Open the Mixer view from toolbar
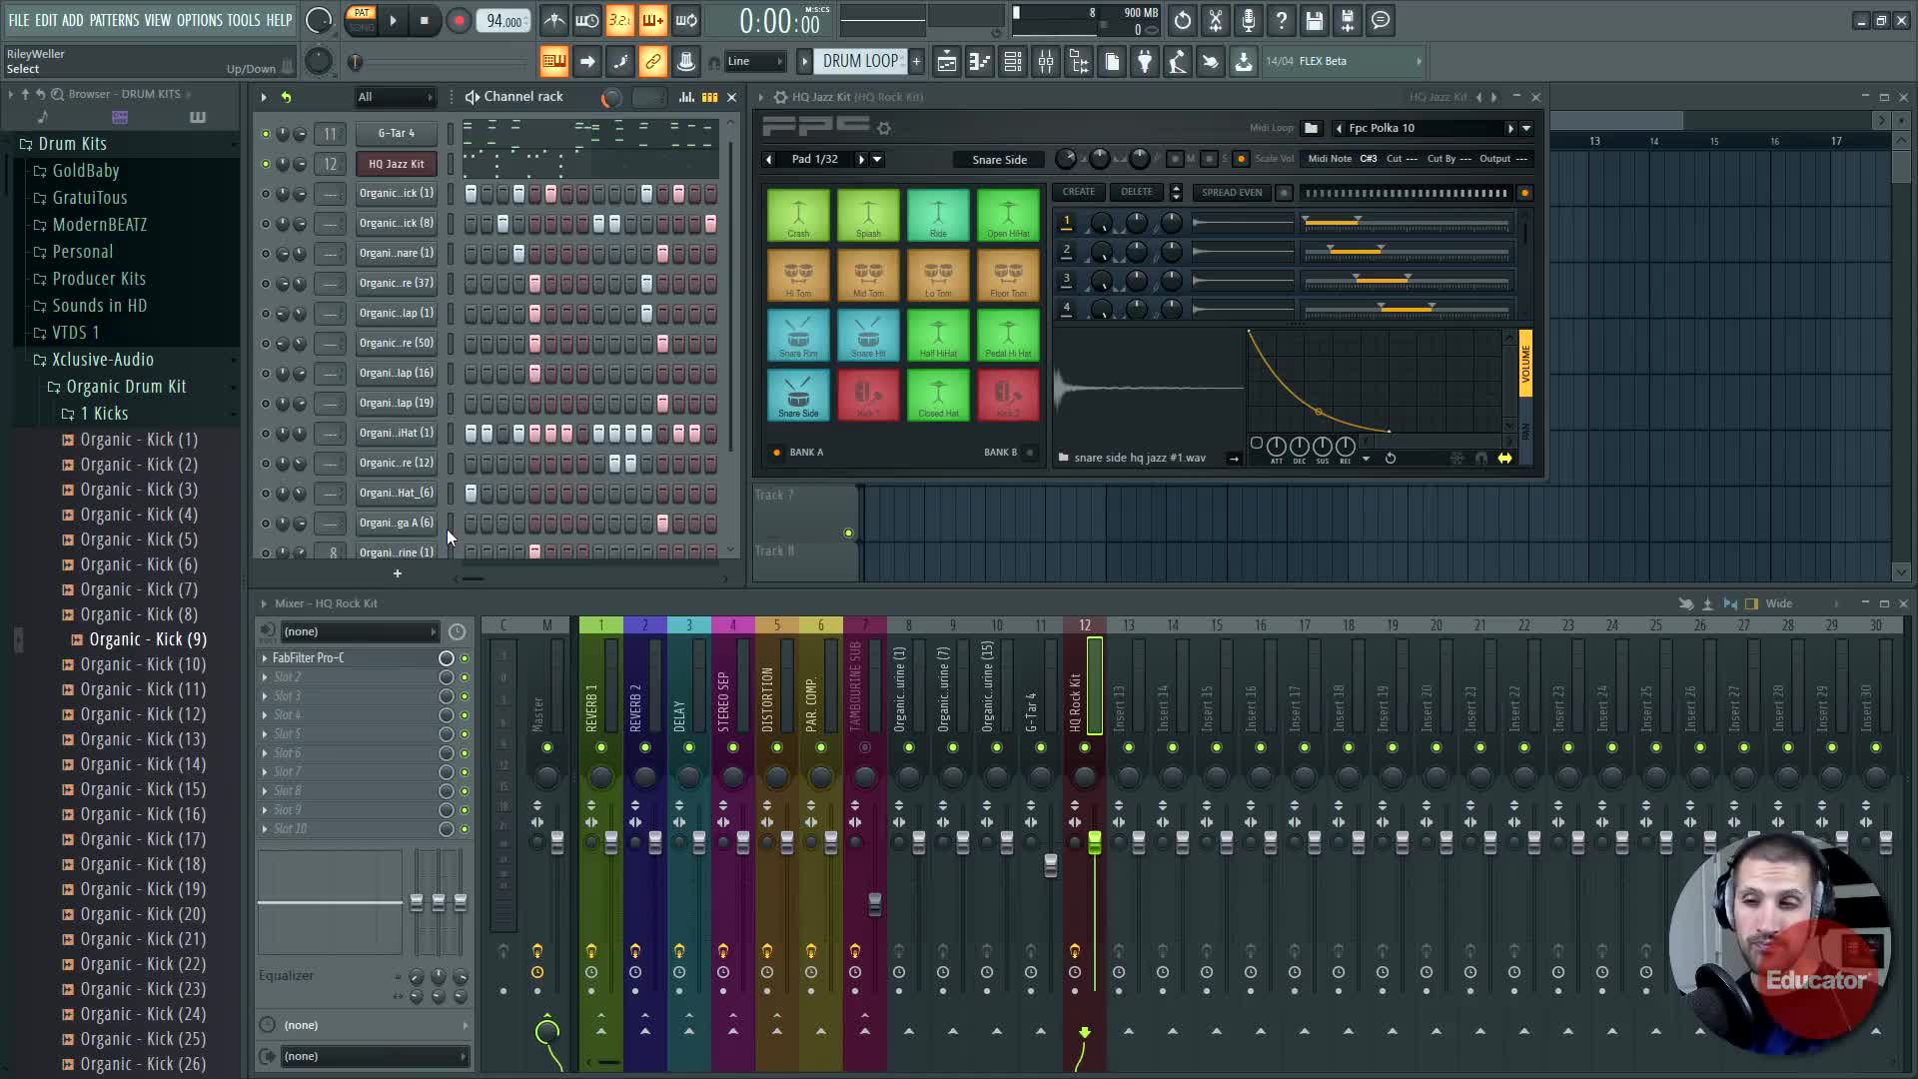The width and height of the screenshot is (1918, 1079). pos(1046,62)
